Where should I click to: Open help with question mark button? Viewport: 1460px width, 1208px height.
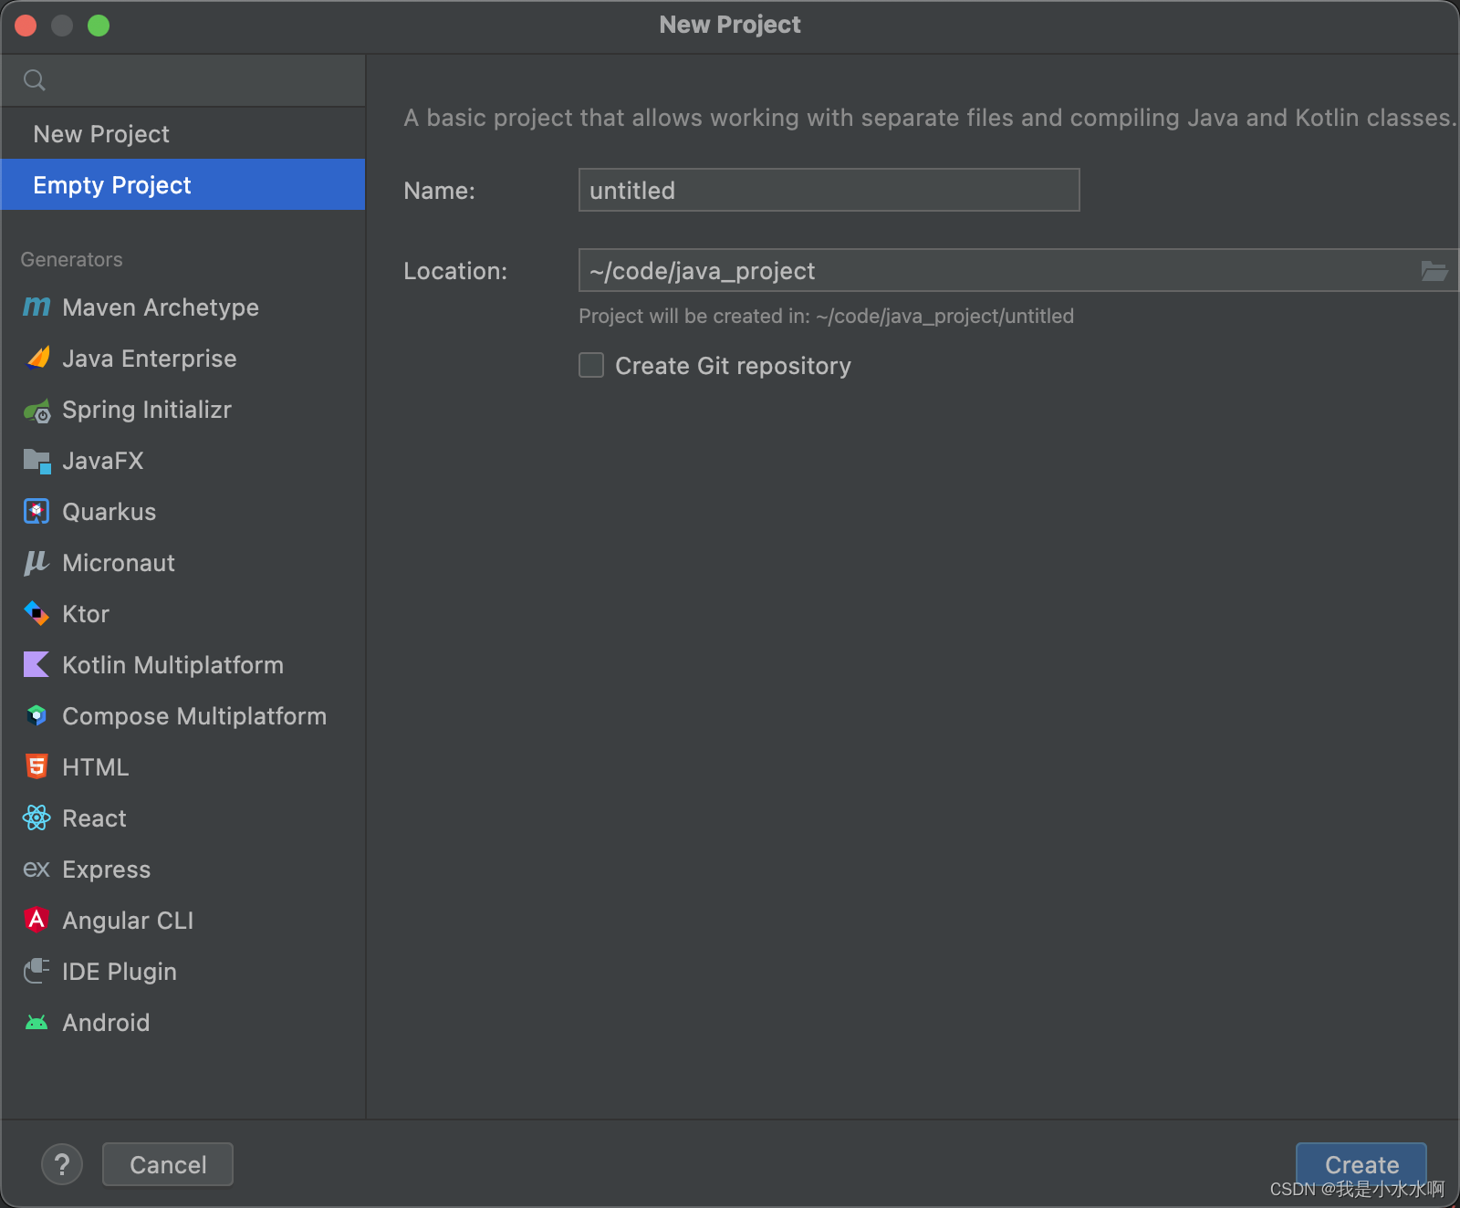(62, 1164)
